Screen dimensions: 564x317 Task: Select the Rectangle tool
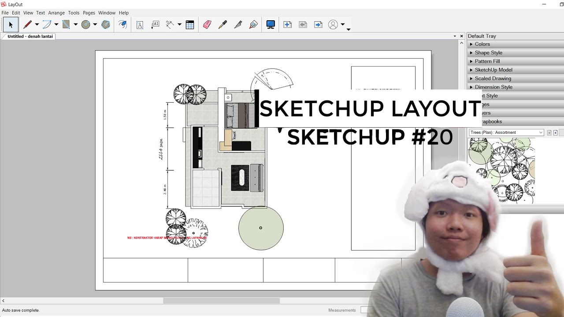[x=66, y=25]
